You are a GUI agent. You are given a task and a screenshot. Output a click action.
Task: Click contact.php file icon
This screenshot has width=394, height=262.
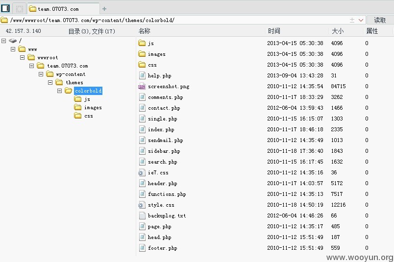point(142,108)
